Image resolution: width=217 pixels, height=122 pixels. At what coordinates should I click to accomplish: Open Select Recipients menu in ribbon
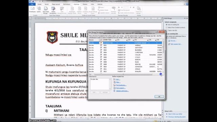[x=53, y=10]
